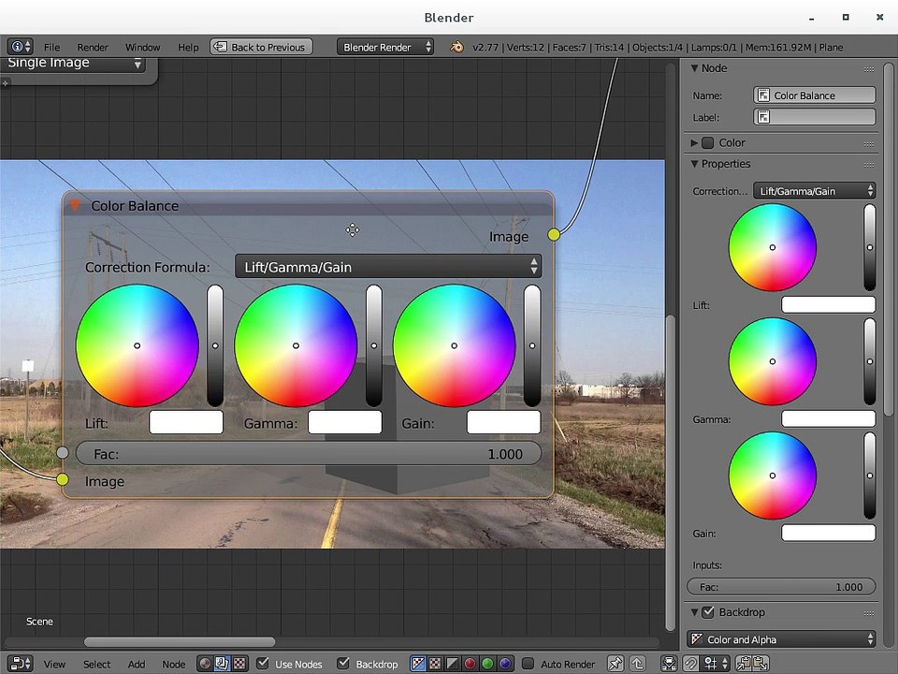Adjust the Fac slider in sidebar Inputs
This screenshot has height=674, width=898.
(781, 587)
